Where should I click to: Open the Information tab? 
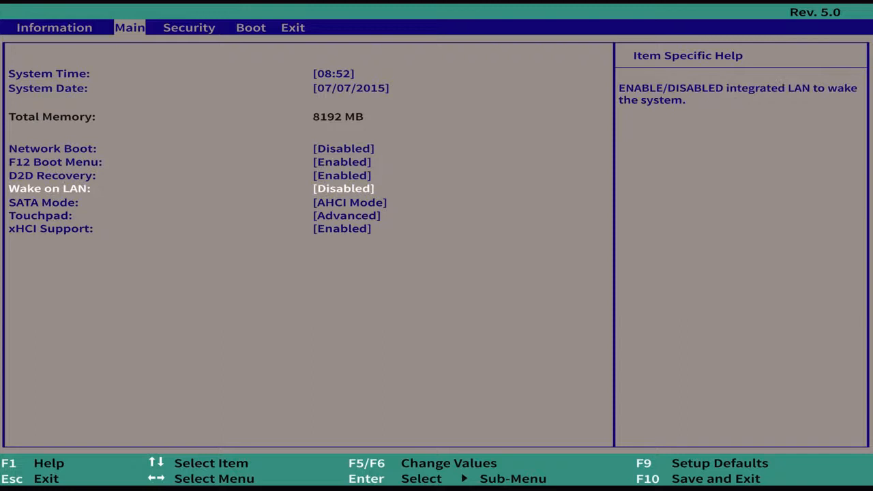(55, 28)
